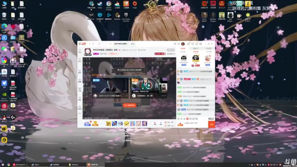This screenshot has height=167, width=297.
Task: Open the follow heart icon in Douyu title bar
Action: tap(179, 44)
